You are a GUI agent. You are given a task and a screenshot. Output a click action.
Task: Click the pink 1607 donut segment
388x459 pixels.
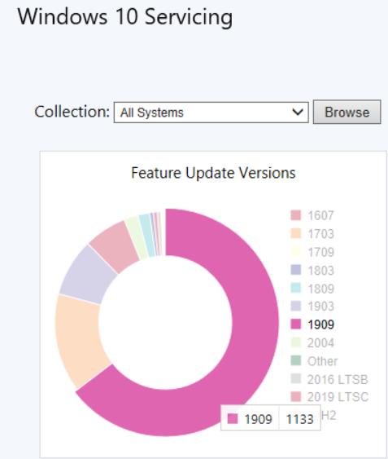115,247
